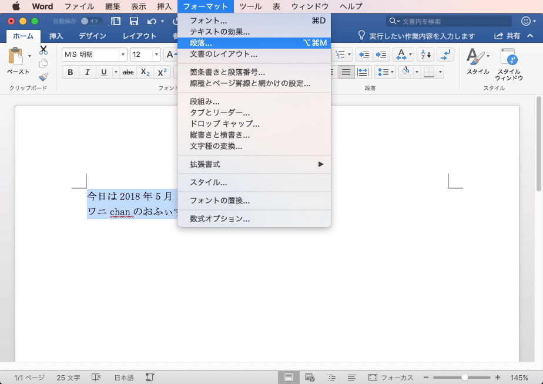Click the distributed alignment icon
This screenshot has height=384, width=543.
363,72
